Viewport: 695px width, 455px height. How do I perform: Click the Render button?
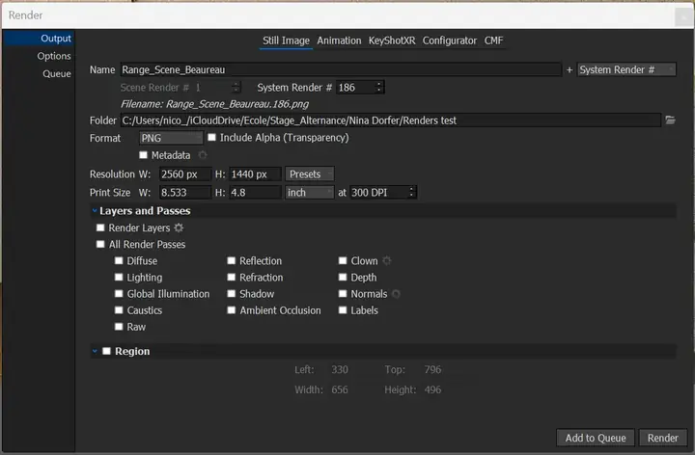tap(662, 438)
